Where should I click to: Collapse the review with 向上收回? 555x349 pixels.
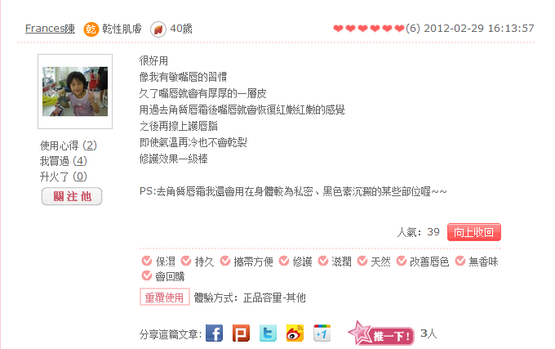[474, 232]
